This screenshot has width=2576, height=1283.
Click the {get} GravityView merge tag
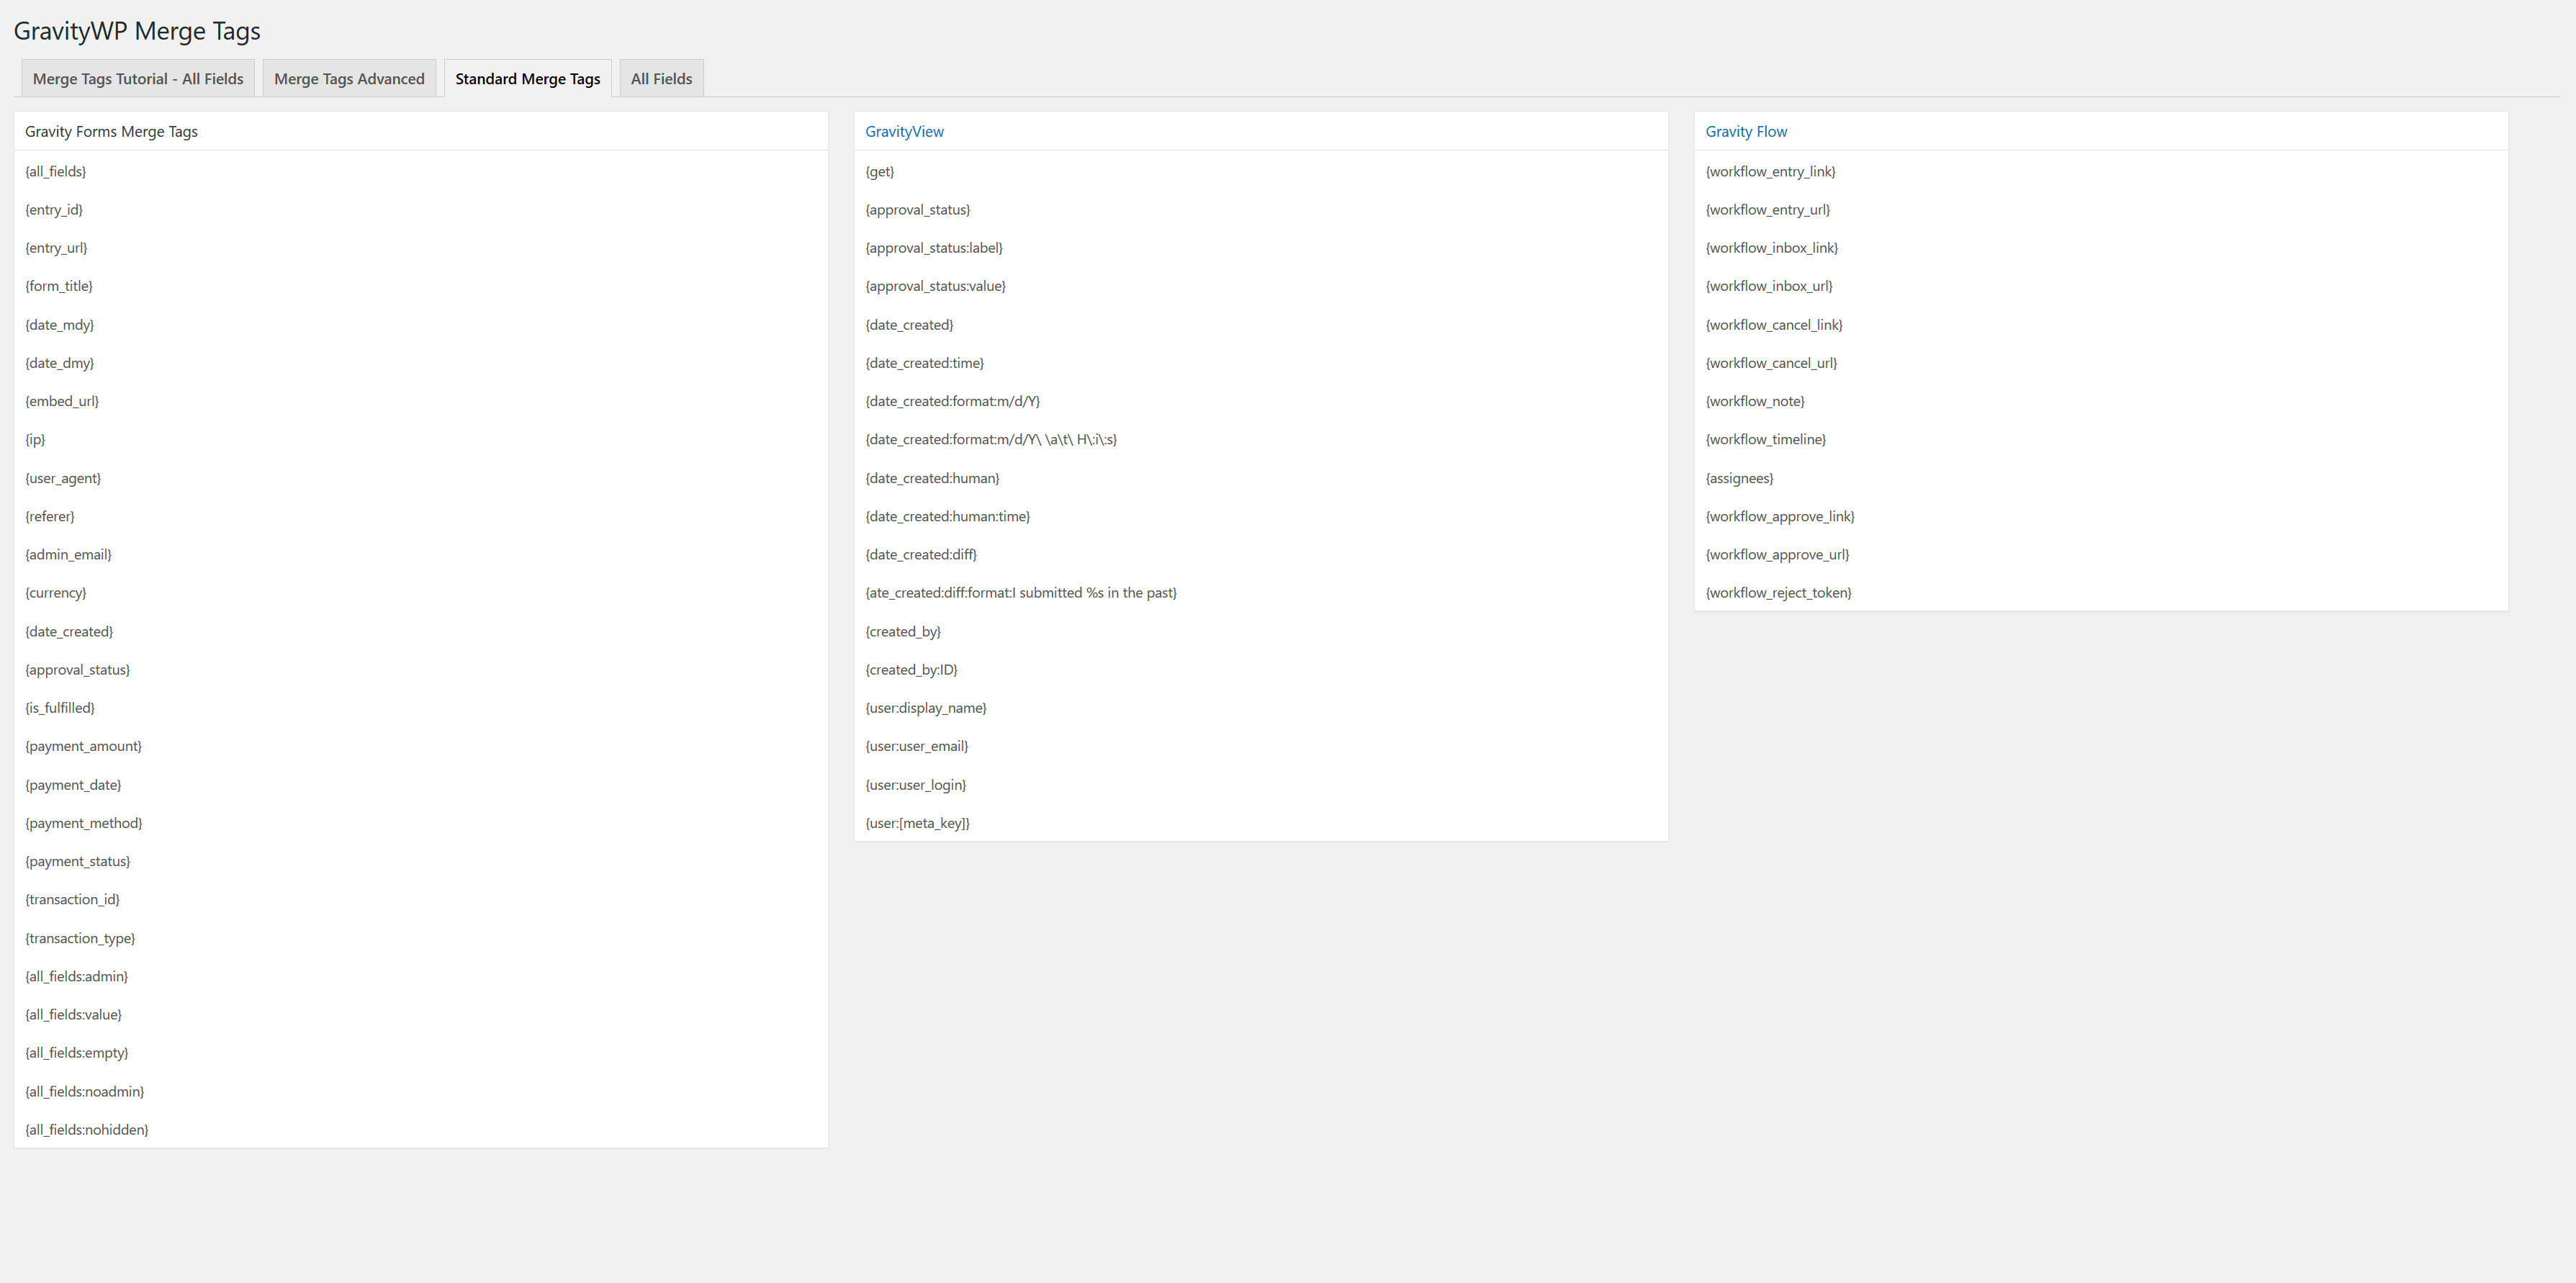point(880,171)
